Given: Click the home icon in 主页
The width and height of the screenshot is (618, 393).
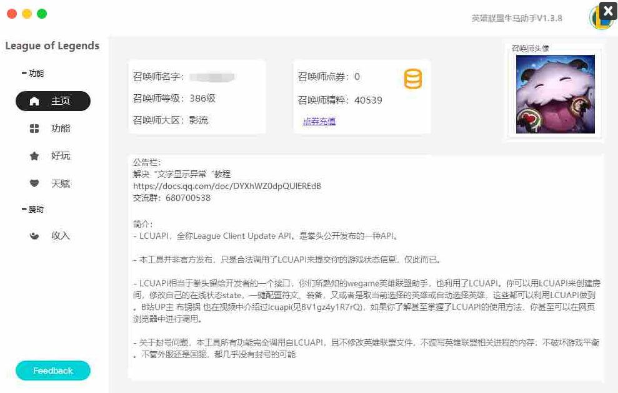Looking at the screenshot, I should [x=34, y=101].
